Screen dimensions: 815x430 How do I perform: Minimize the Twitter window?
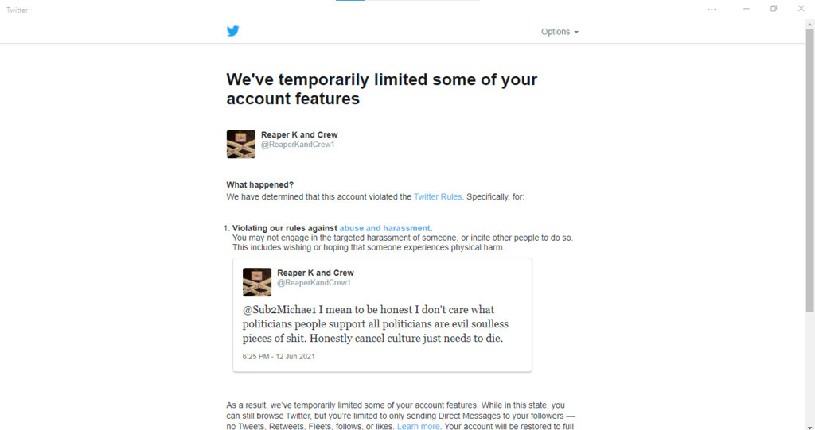coord(747,10)
